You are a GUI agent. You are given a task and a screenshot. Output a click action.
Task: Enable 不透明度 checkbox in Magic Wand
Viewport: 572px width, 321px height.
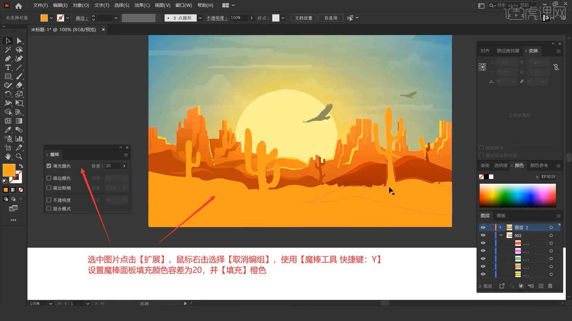tap(49, 200)
